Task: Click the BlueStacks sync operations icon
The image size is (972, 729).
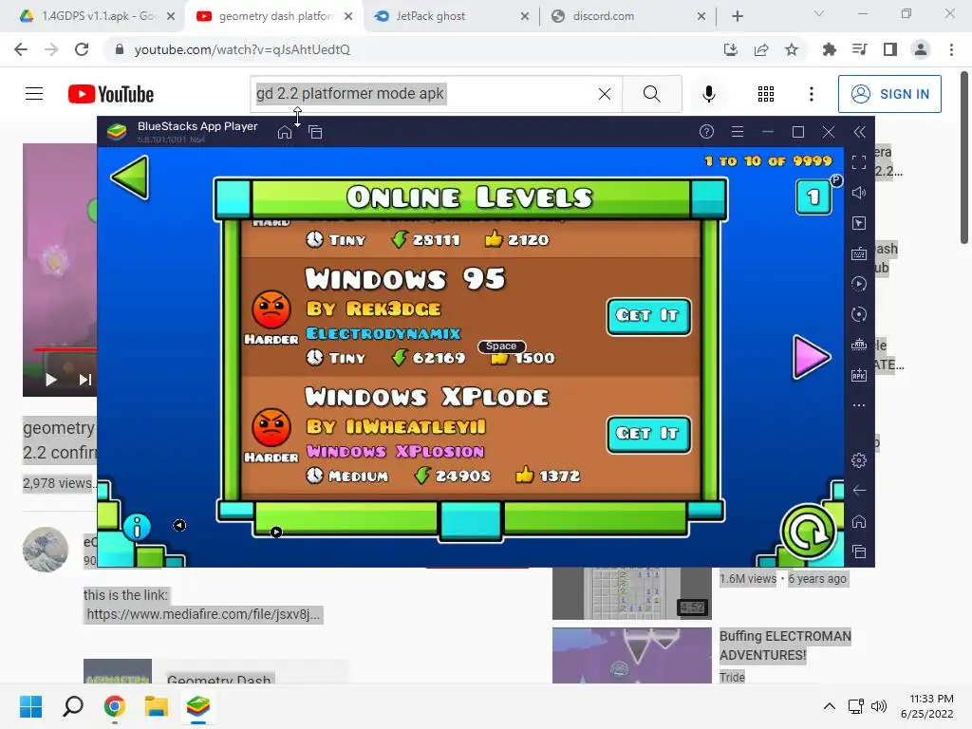Action: [x=859, y=284]
